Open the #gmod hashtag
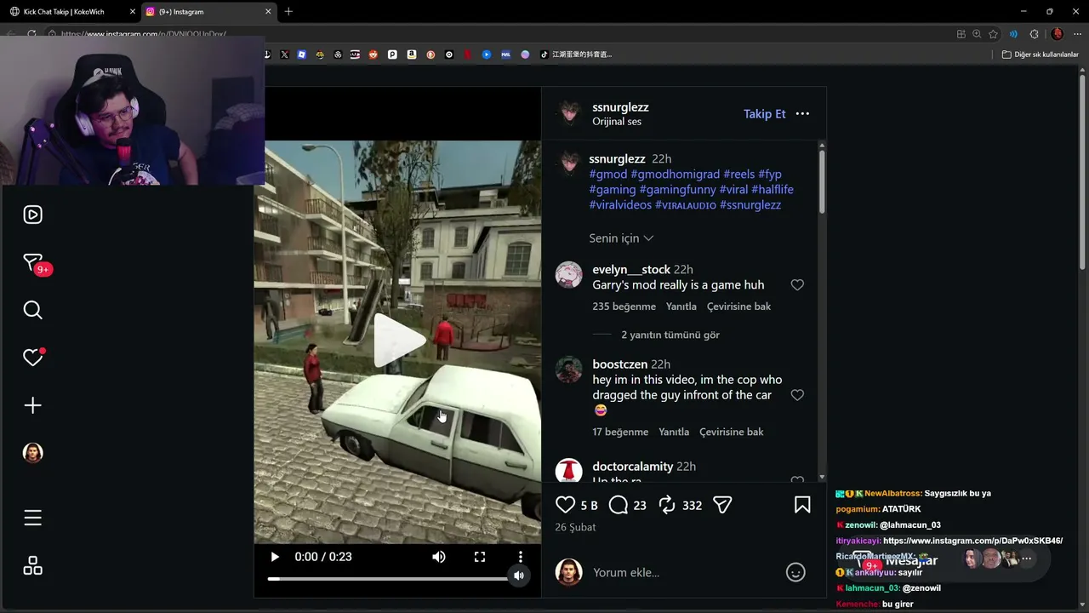 607,174
